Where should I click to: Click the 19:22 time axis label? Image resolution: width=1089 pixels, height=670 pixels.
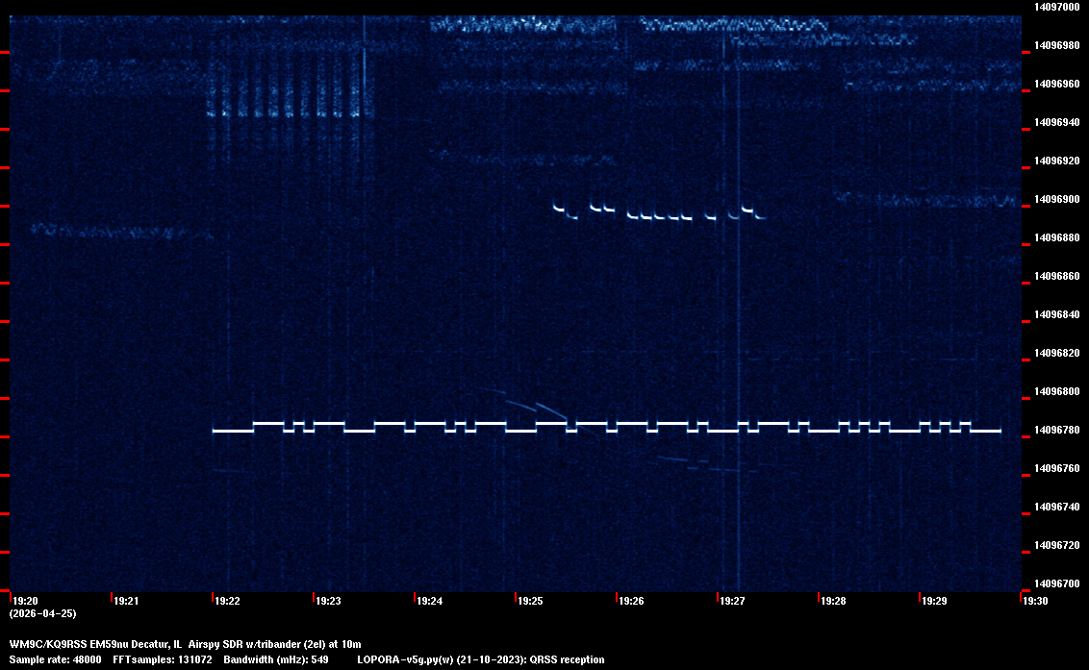(x=227, y=601)
